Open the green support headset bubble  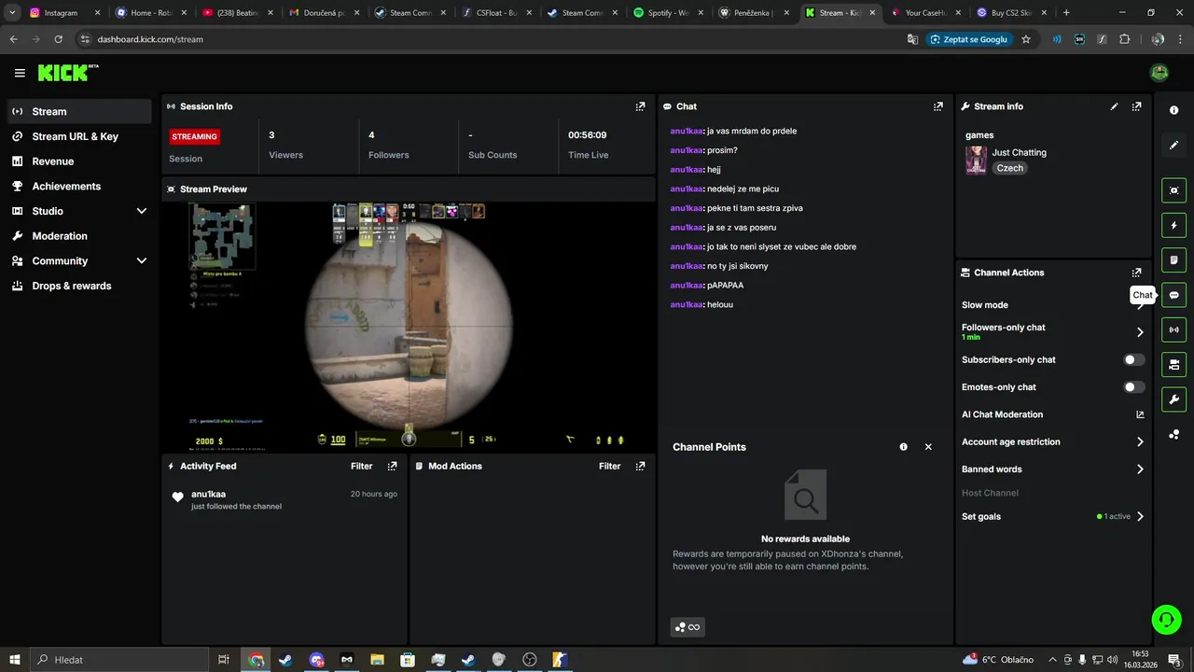pos(1165,619)
